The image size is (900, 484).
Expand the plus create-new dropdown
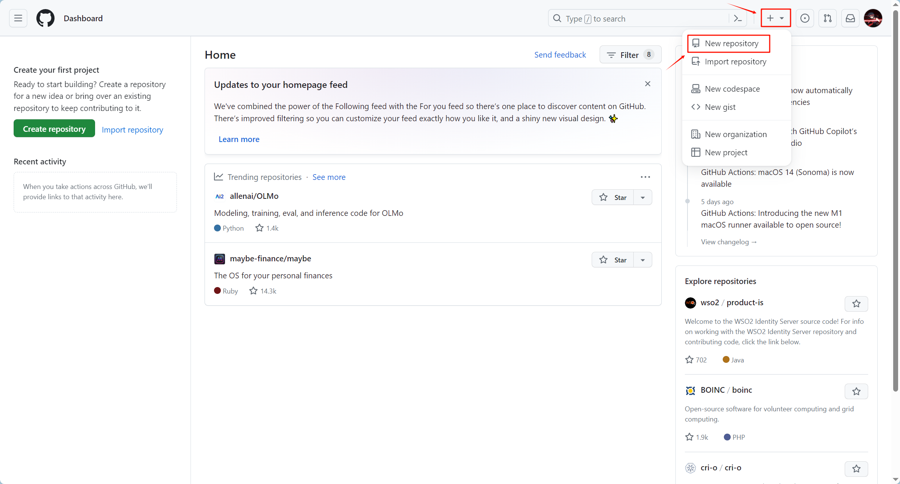coord(775,18)
